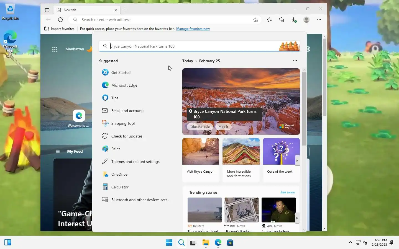The image size is (399, 249).
Task: Show next trending stories arrow
Action: point(297,218)
